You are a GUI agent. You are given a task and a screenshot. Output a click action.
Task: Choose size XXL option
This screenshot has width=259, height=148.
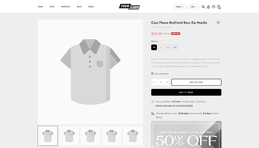175,47
